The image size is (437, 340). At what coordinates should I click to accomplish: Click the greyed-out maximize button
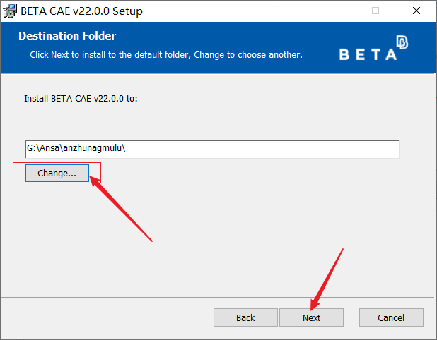pos(375,11)
